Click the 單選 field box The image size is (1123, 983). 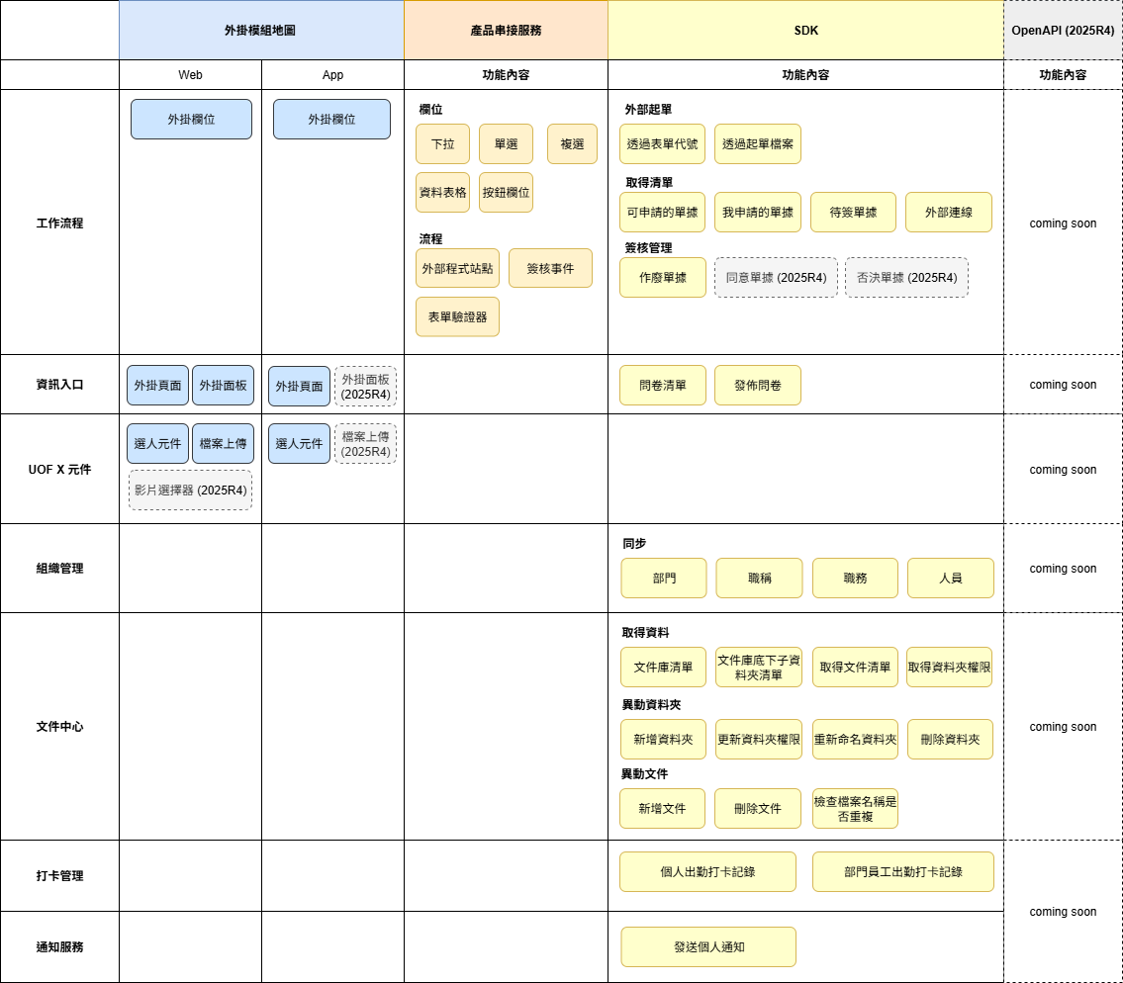coord(506,143)
